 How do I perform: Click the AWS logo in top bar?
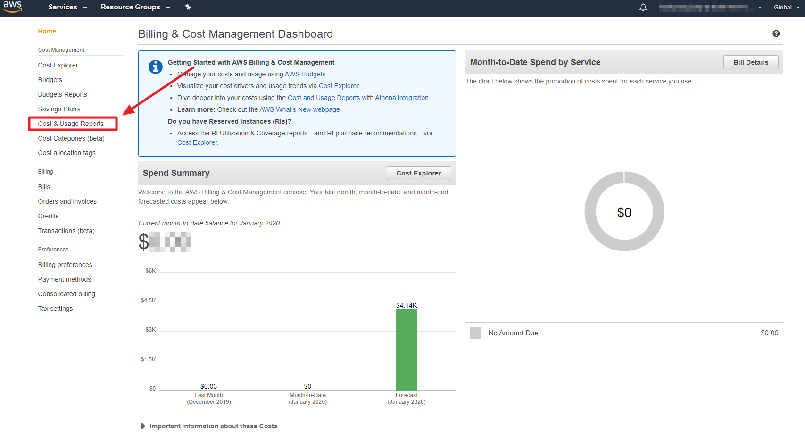click(12, 7)
